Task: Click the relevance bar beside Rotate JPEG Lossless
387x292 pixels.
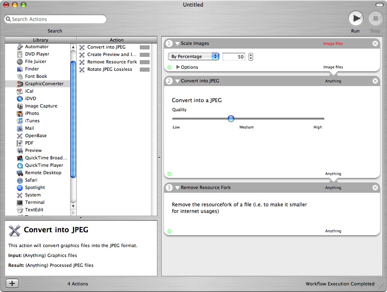Action: coord(145,70)
